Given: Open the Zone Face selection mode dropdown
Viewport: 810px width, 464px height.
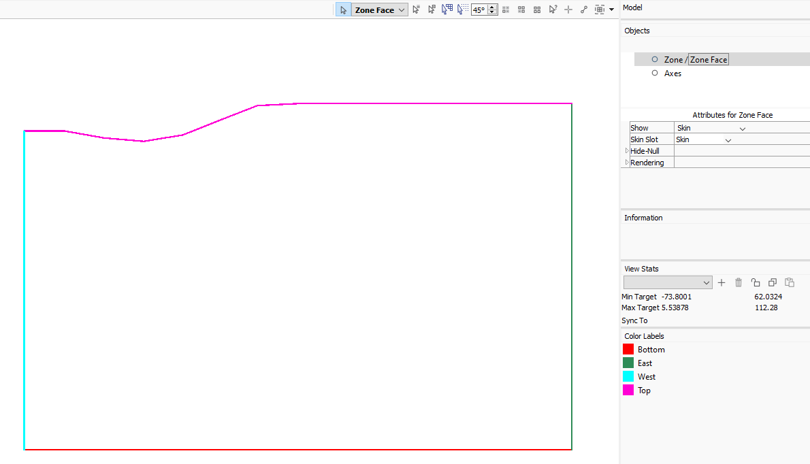Looking at the screenshot, I should click(x=402, y=10).
